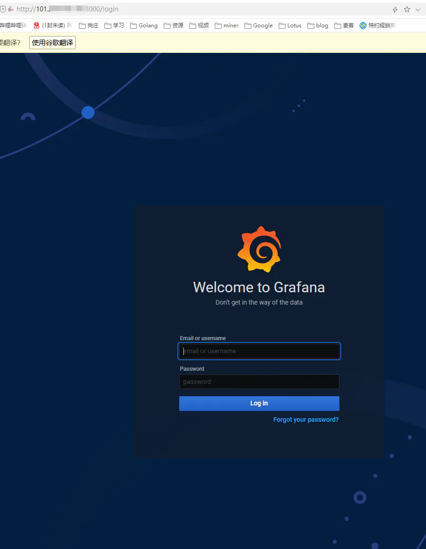
Task: Open the Google bookmark folder
Action: pyautogui.click(x=259, y=26)
